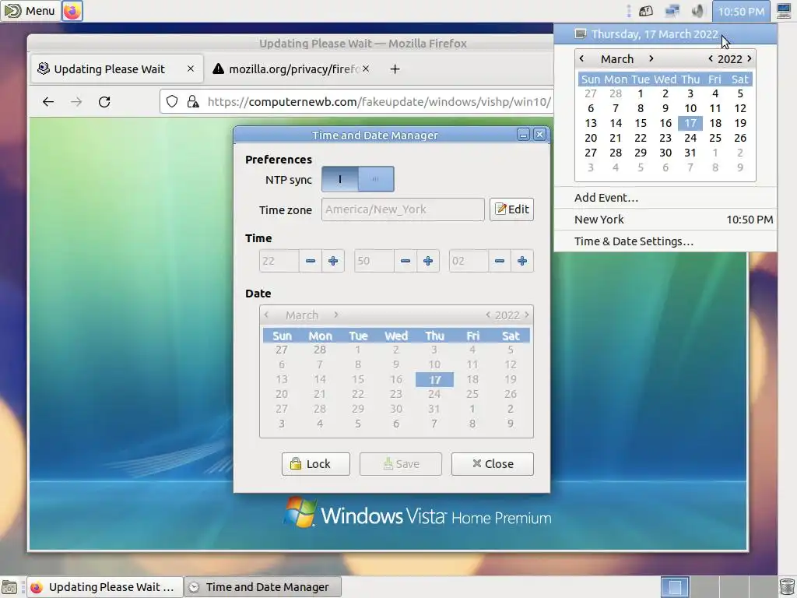Click the hours field showing 22
The width and height of the screenshot is (797, 598).
[279, 261]
